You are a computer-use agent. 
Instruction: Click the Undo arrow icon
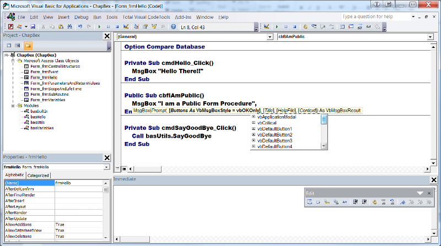(80, 26)
